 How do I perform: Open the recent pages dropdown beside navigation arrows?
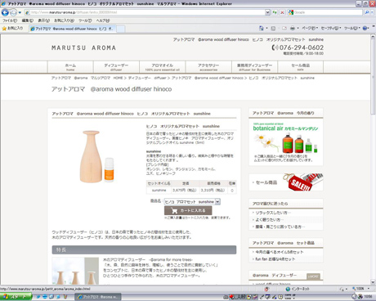[20, 12]
